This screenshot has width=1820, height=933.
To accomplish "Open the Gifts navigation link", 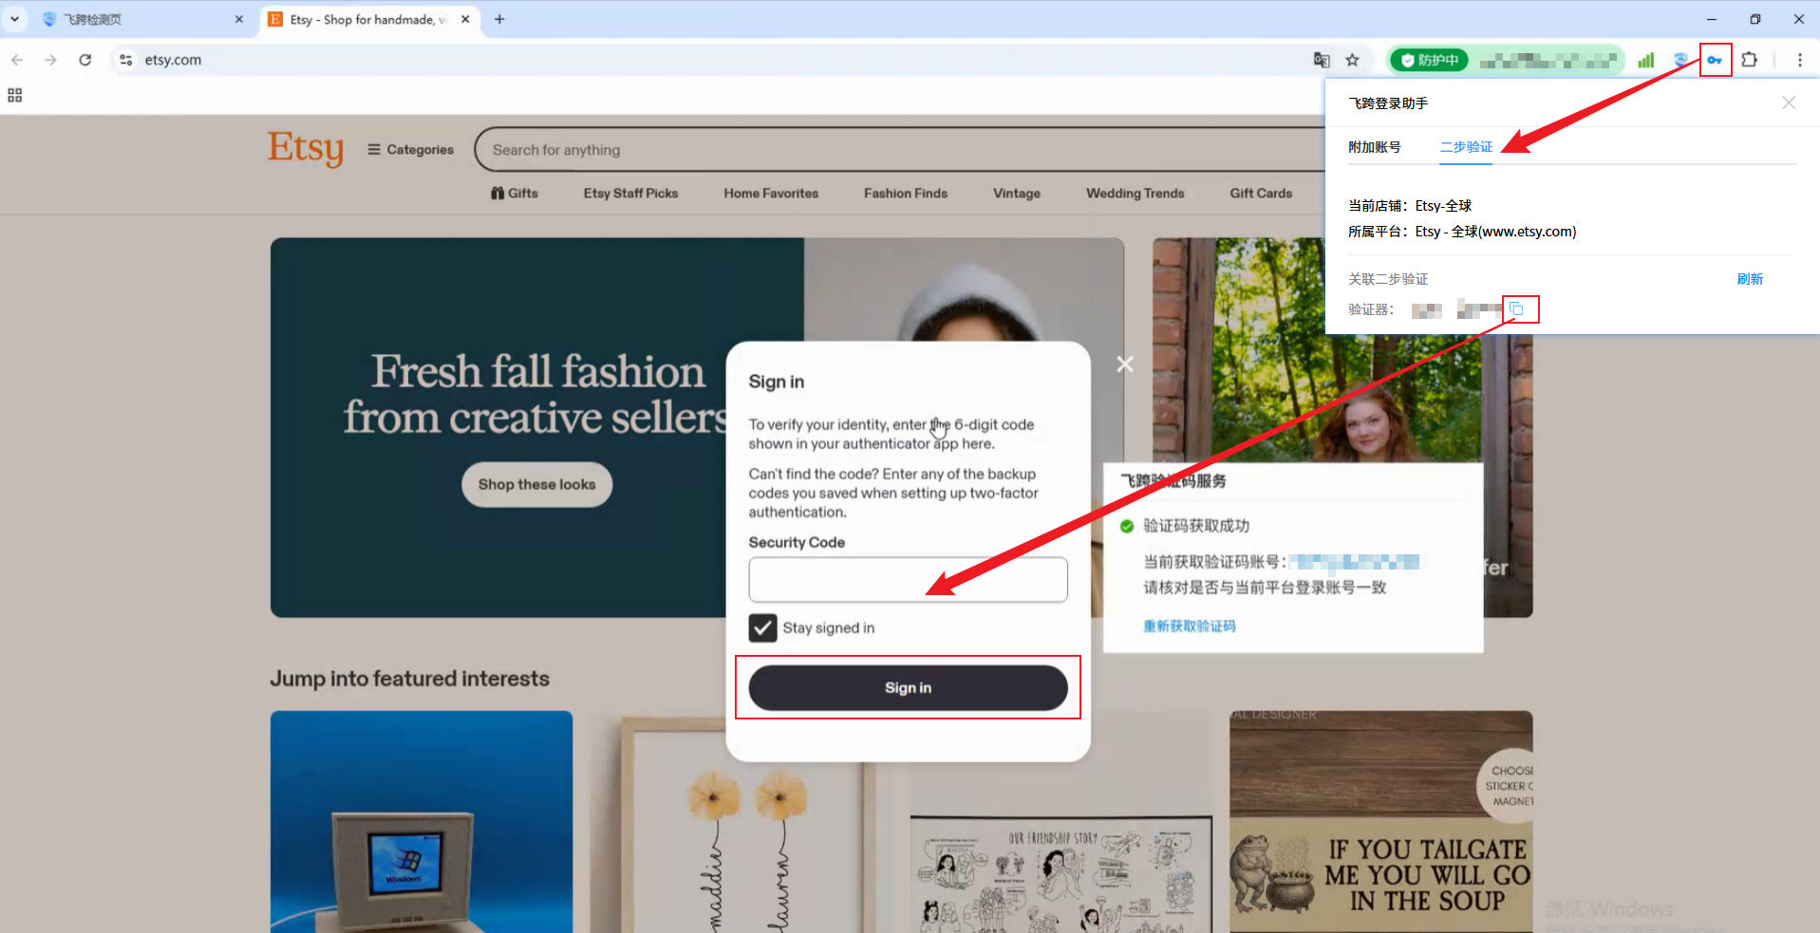I will tap(515, 194).
